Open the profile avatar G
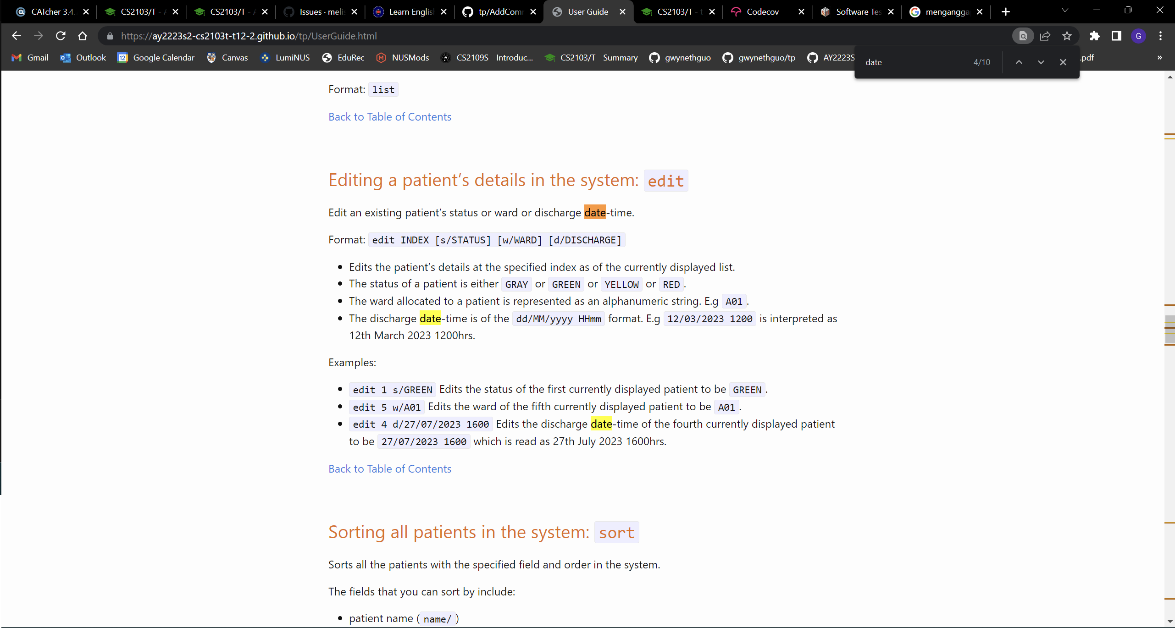1175x628 pixels. point(1138,36)
